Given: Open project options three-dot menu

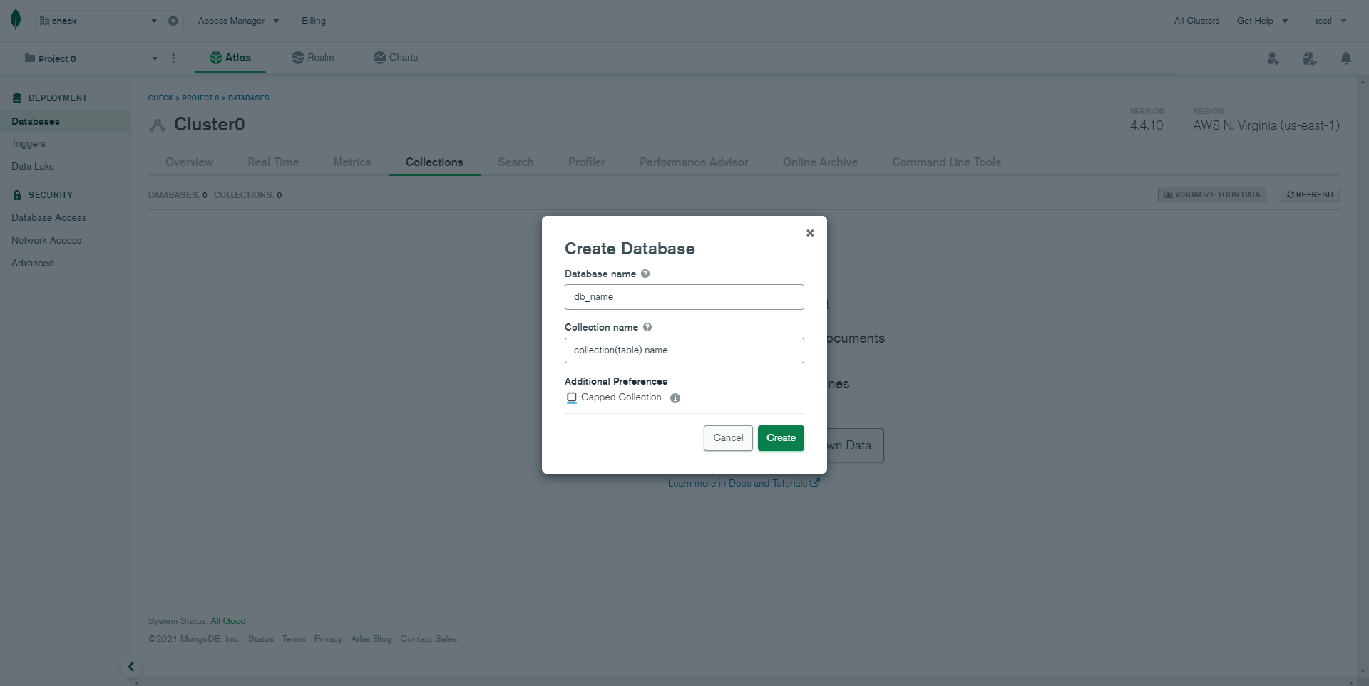Looking at the screenshot, I should tap(173, 58).
